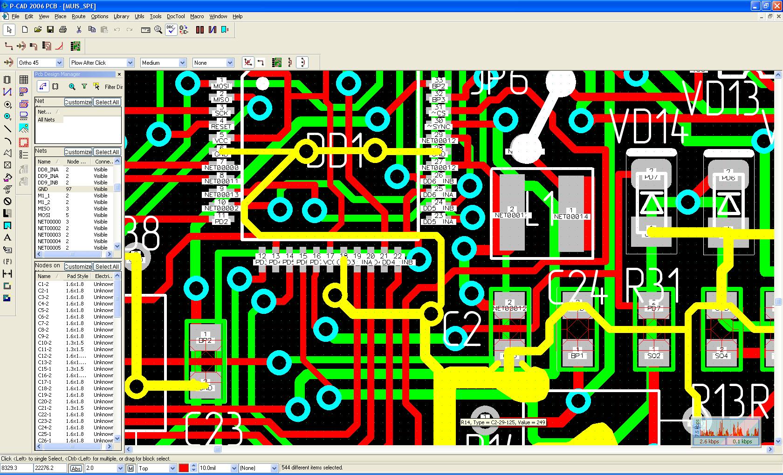Viewport: 783px width, 475px height.
Task: Click the Save floppy disk icon
Action: (50, 30)
